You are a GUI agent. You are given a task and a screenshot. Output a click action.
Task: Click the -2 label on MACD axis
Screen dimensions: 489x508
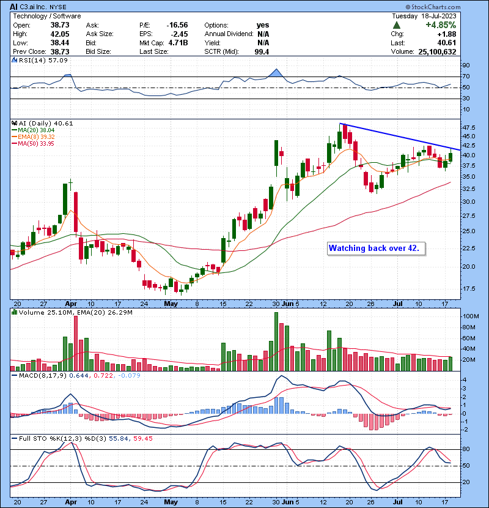[465, 430]
